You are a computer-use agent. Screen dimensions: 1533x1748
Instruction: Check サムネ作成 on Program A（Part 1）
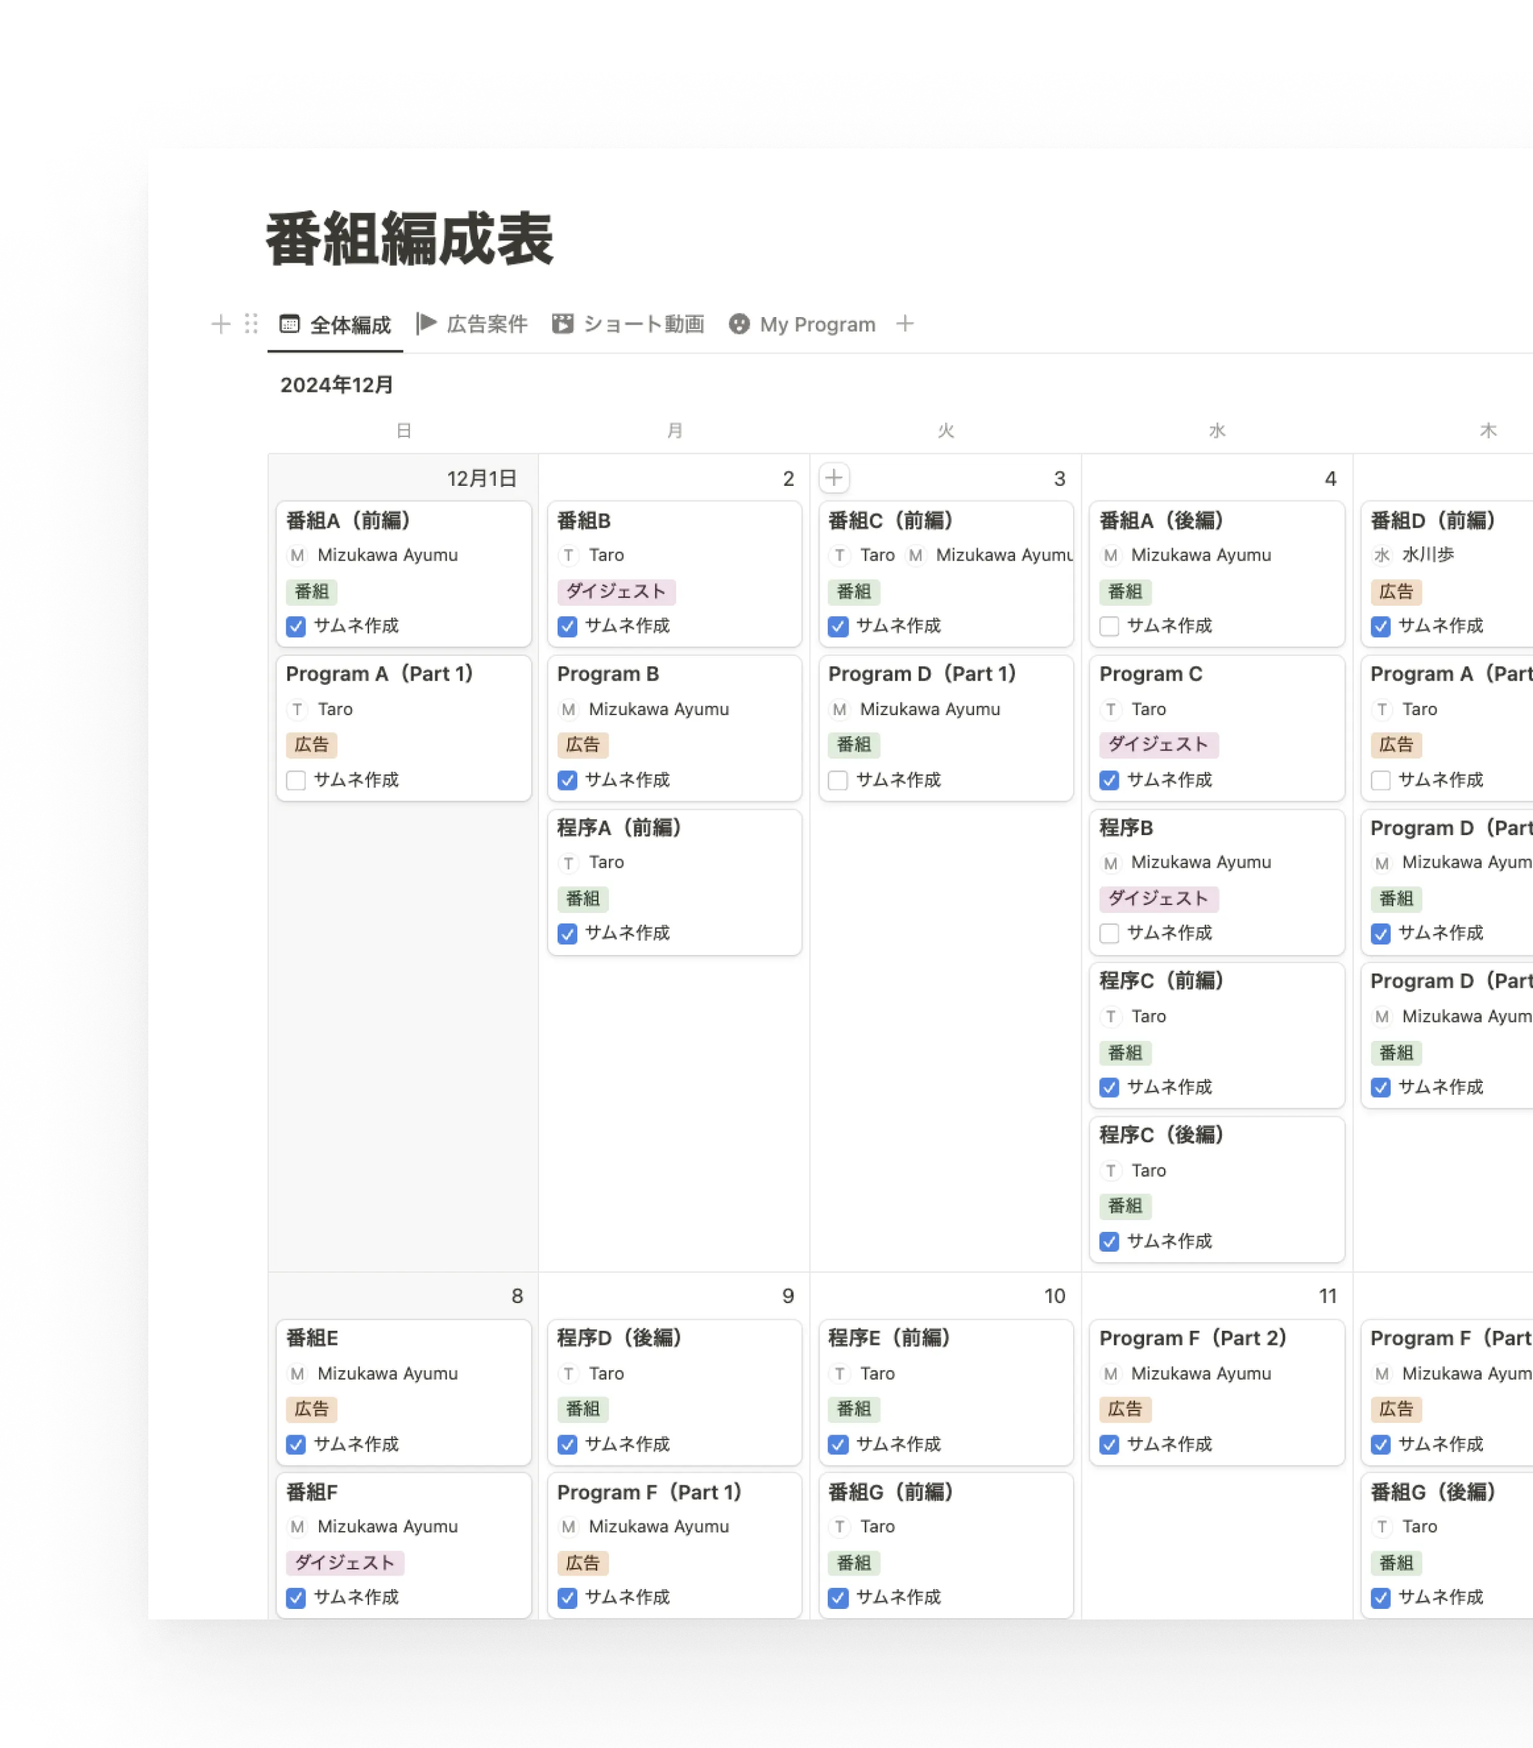click(x=296, y=781)
